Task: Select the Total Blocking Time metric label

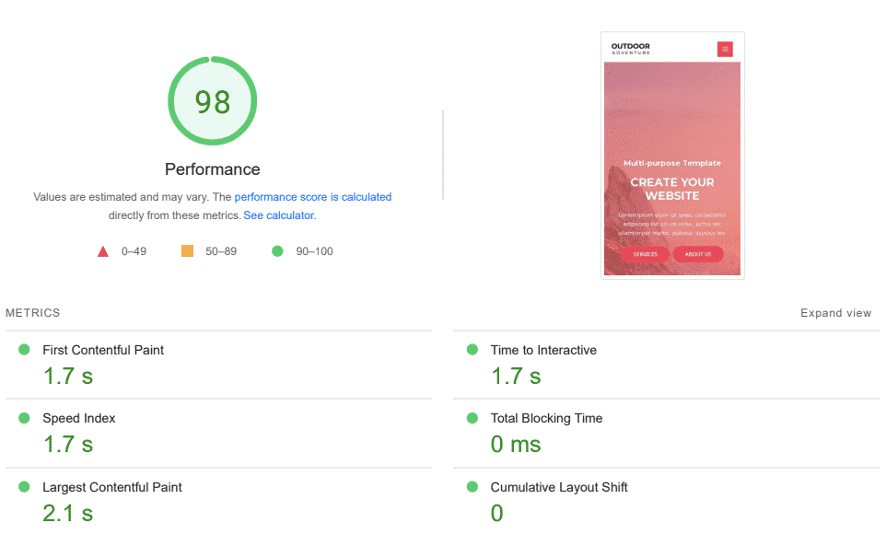Action: coord(546,418)
